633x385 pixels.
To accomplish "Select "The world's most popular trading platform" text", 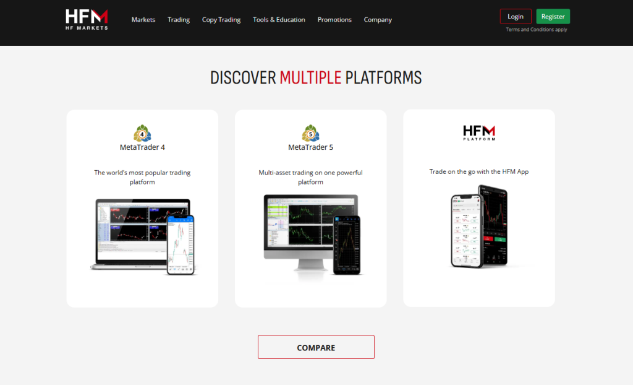I will point(142,178).
